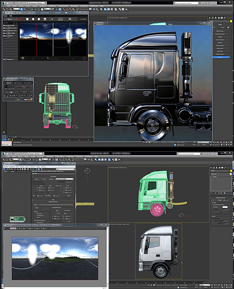The image size is (234, 289).
Task: Click the configure button sets icon beside Sets
Action: [x=228, y=27]
